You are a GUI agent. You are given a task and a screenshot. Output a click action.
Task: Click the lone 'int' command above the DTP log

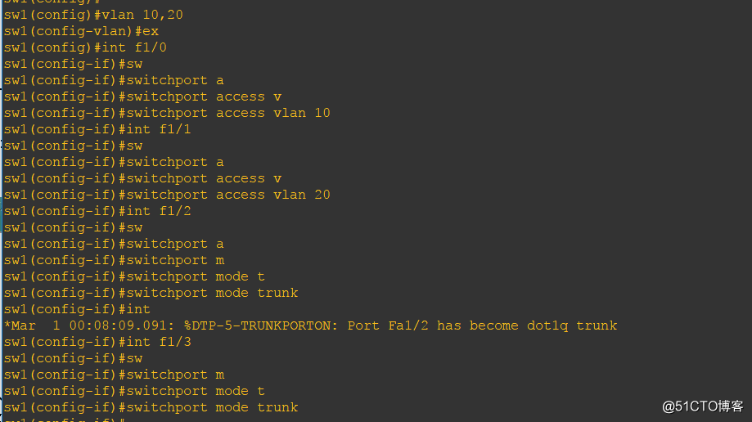tap(77, 309)
